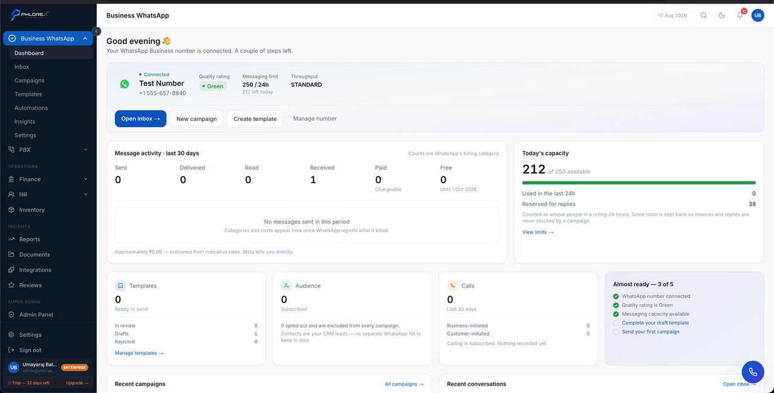This screenshot has height=393, width=774.
Task: Click the Phlorex logo in sidebar
Action: [30, 15]
